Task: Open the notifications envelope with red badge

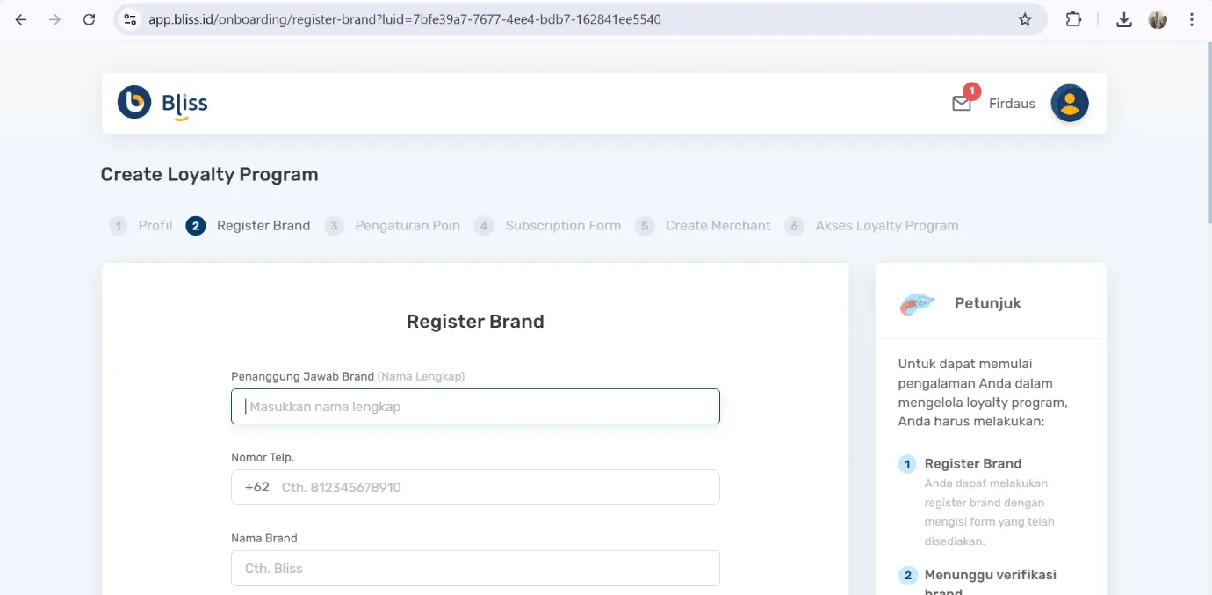Action: tap(961, 103)
